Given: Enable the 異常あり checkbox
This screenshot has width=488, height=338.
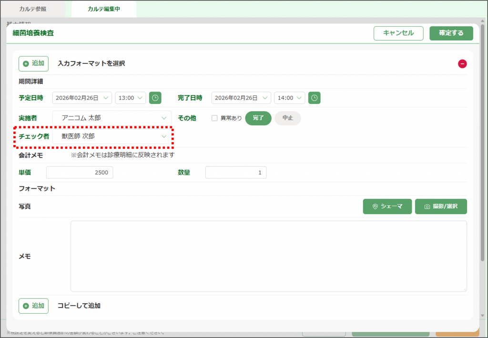Looking at the screenshot, I should (214, 118).
